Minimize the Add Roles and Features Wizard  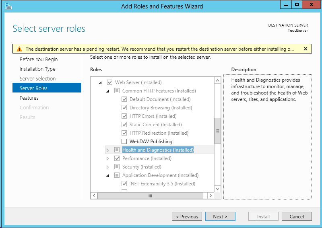(286, 5)
